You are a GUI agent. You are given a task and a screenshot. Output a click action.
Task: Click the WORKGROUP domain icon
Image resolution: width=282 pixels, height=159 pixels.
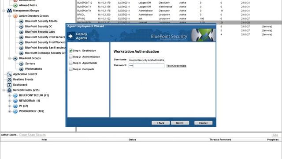(15, 111)
